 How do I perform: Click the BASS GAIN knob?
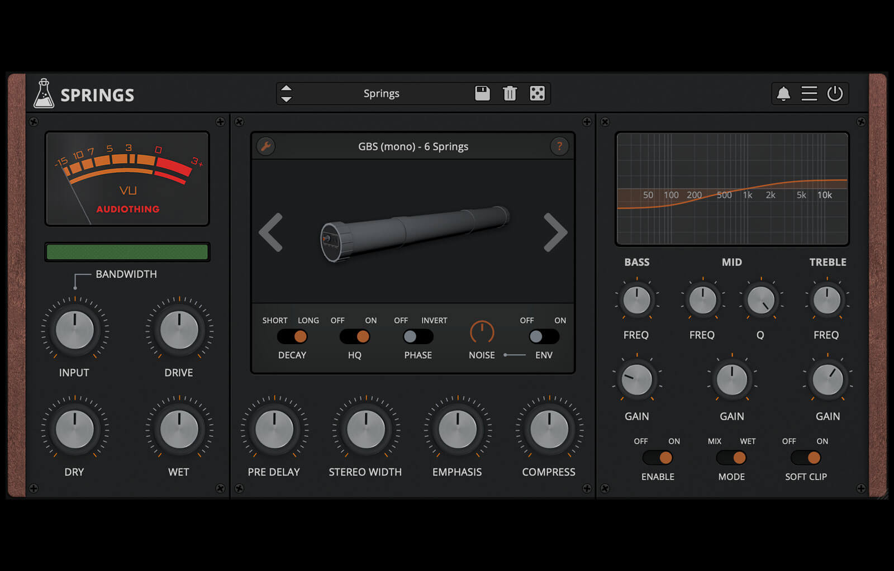coord(636,379)
